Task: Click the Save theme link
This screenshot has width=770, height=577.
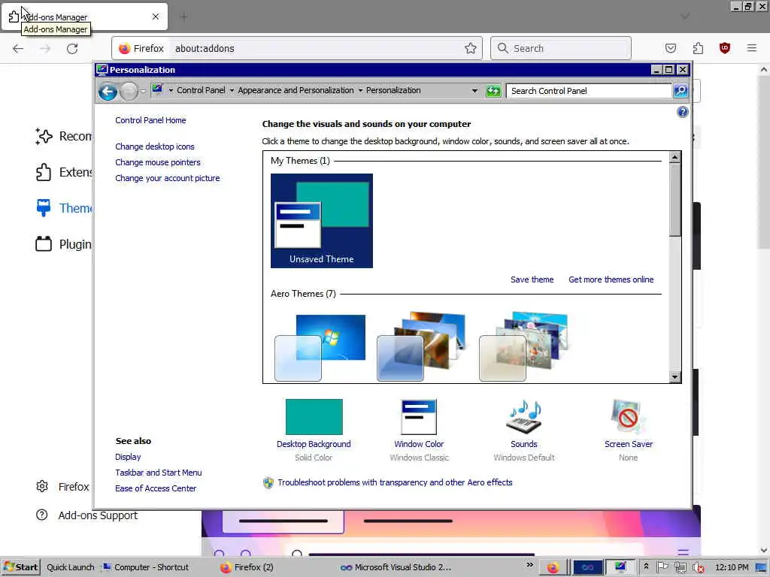Action: click(532, 279)
